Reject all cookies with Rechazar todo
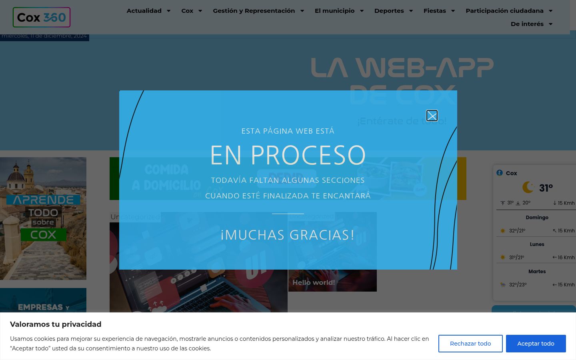 [x=470, y=344]
